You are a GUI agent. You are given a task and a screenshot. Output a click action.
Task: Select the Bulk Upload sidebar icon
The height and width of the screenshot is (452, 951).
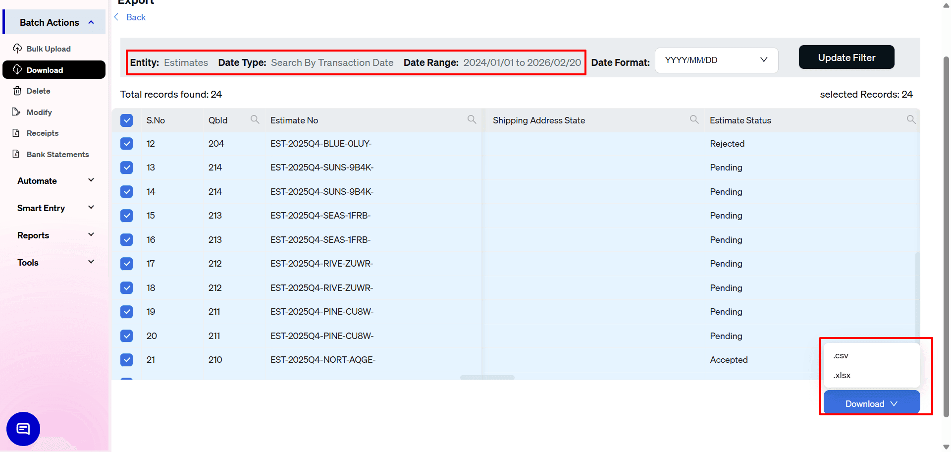coord(18,49)
